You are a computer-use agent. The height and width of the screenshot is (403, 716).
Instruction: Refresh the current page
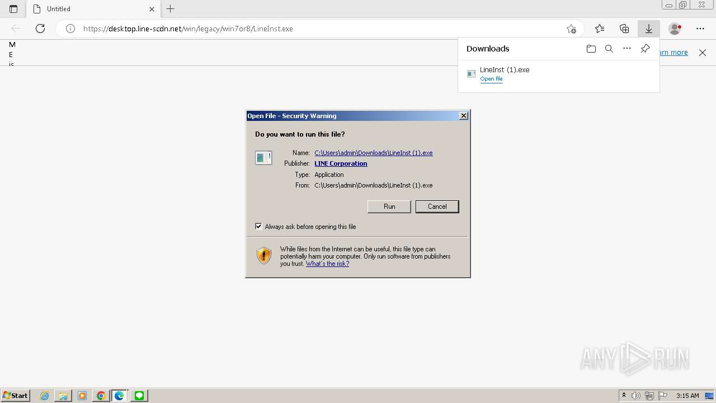coord(40,29)
